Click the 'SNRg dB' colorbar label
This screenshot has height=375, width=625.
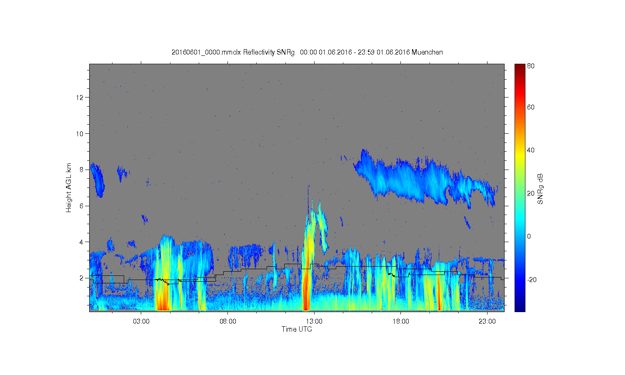pos(540,189)
